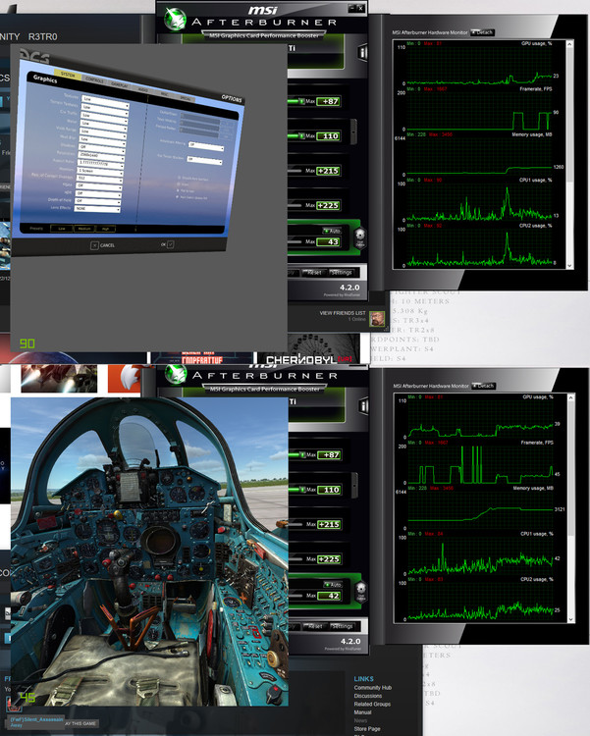Viewport: 590px width, 736px height.
Task: Click the upper Afterburner slider beside +215
Action: tap(295, 171)
